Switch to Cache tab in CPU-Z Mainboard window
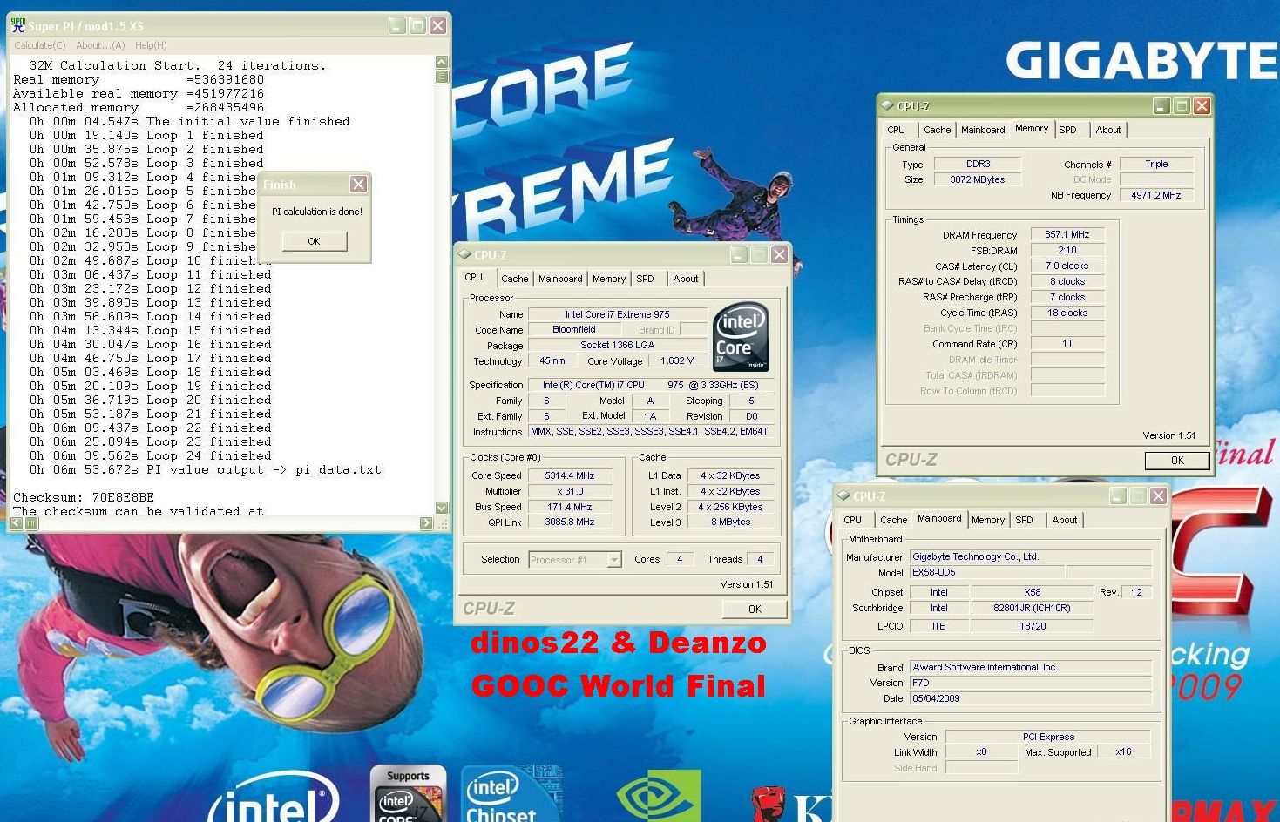 (893, 520)
